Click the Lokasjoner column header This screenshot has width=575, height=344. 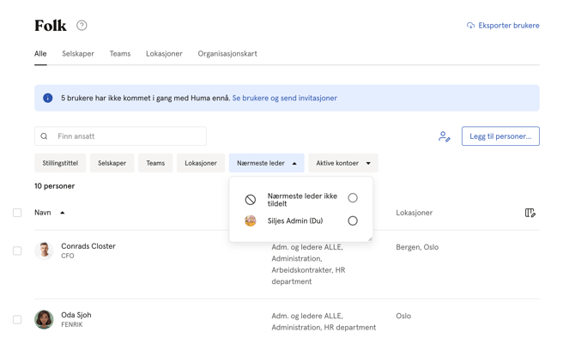click(414, 213)
